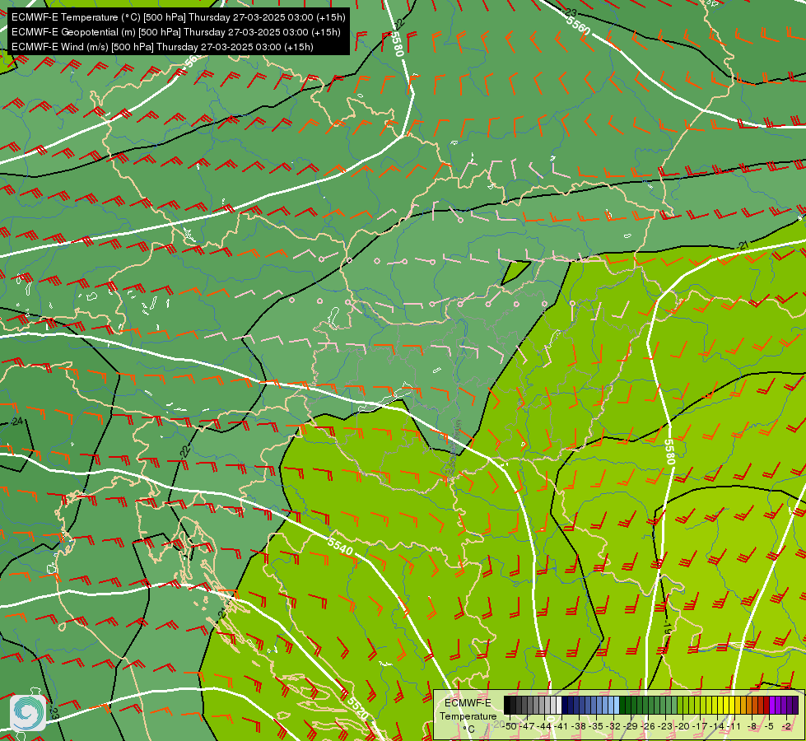Select the ECMWF-E Wind title line
Image resolution: width=806 pixels, height=741 pixels.
point(162,47)
